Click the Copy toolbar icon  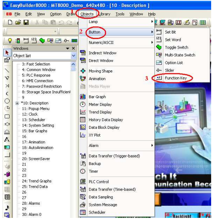coord(45,22)
